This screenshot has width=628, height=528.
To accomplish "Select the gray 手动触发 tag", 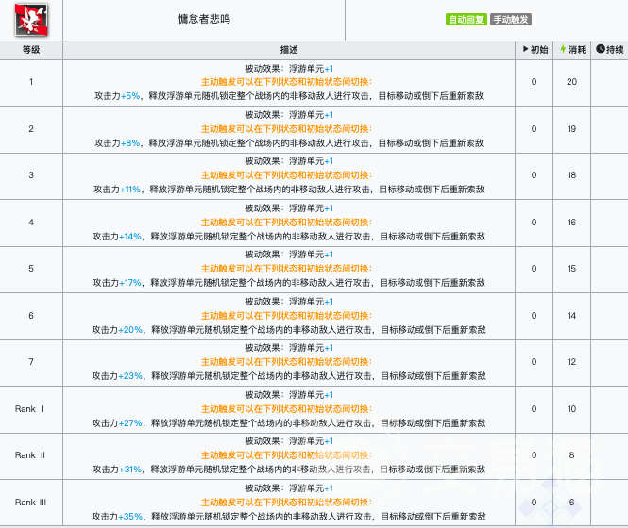I will click(511, 19).
